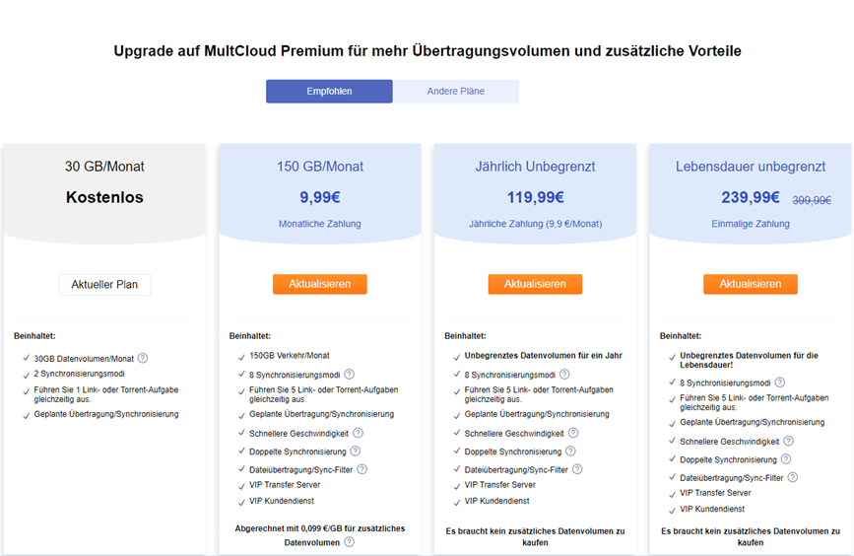
Task: Select the Andere Pläne tab
Action: point(456,92)
